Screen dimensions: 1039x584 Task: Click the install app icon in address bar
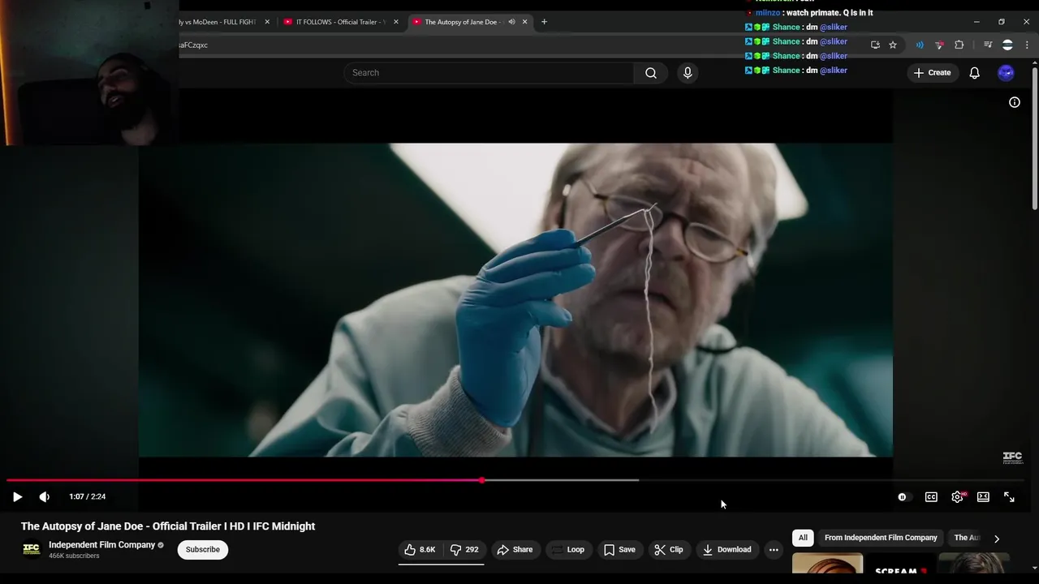875,45
